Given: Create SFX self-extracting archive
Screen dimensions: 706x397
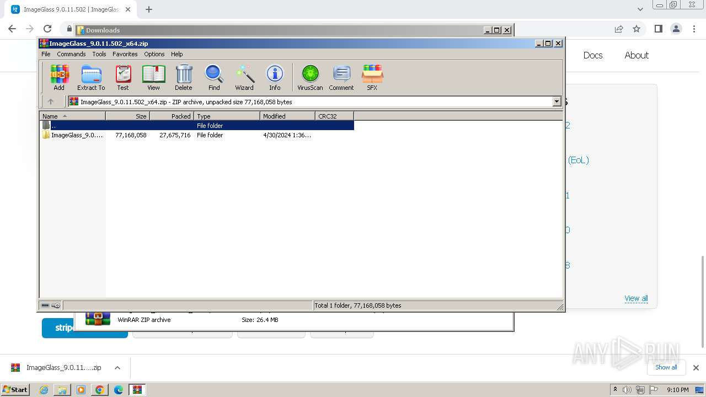Looking at the screenshot, I should (372, 77).
